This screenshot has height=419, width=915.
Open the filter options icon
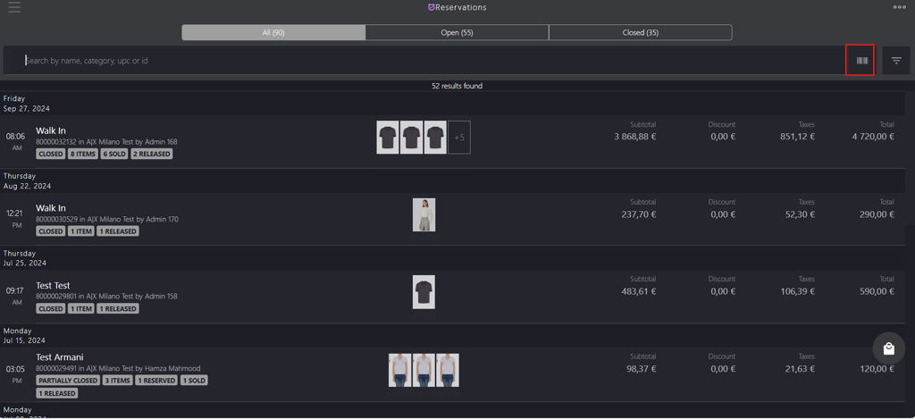point(896,61)
